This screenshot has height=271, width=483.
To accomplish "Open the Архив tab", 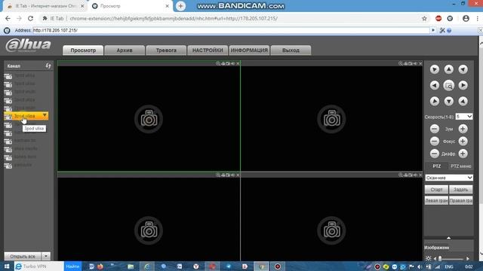I will 125,50.
